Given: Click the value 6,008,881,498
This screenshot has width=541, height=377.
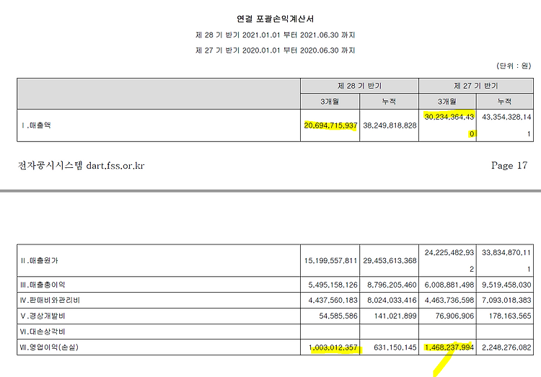Looking at the screenshot, I should 449,285.
